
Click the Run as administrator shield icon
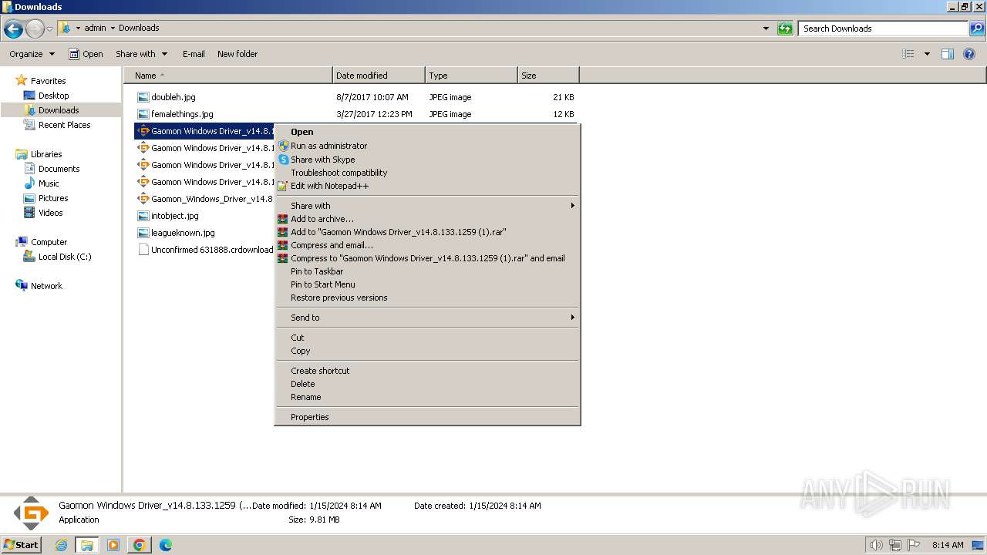283,146
